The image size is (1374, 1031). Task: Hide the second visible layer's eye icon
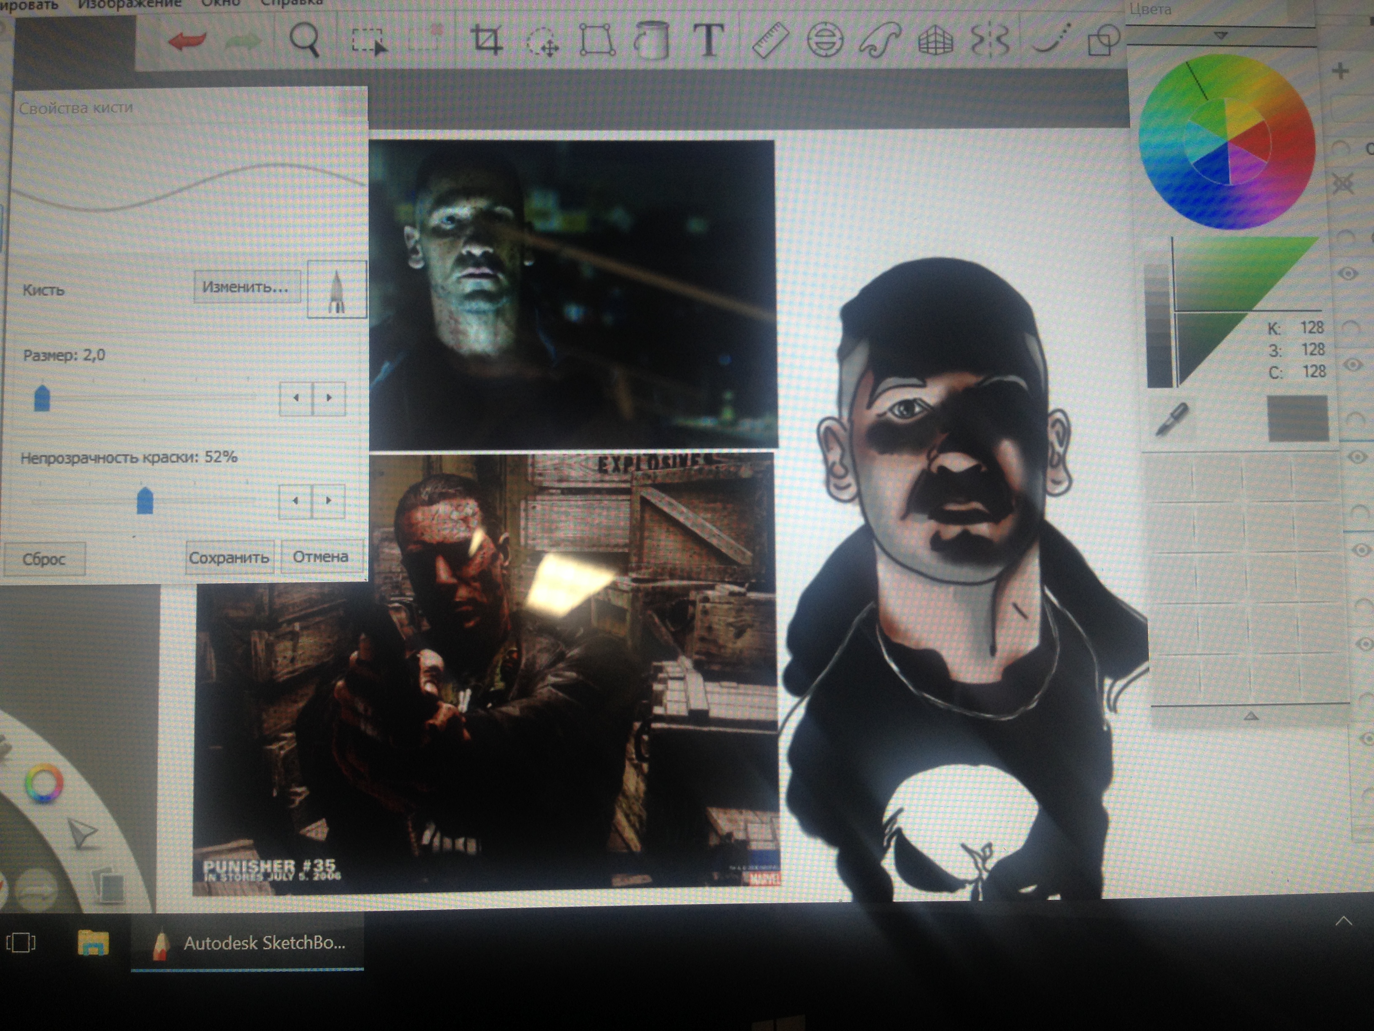(1352, 365)
